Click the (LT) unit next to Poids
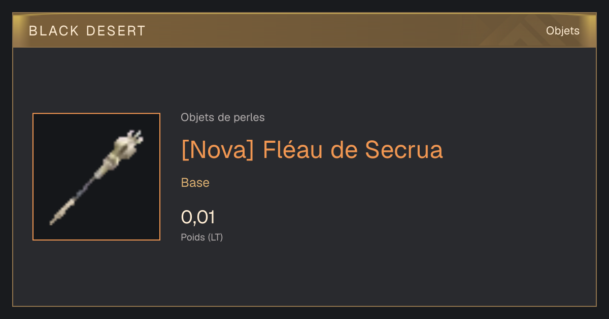 (x=215, y=237)
